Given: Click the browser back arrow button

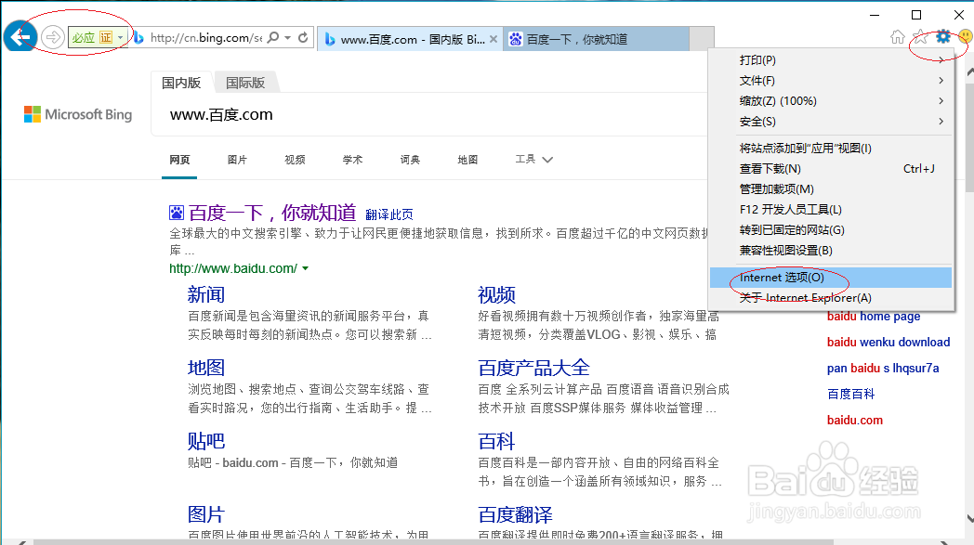Looking at the screenshot, I should point(20,36).
